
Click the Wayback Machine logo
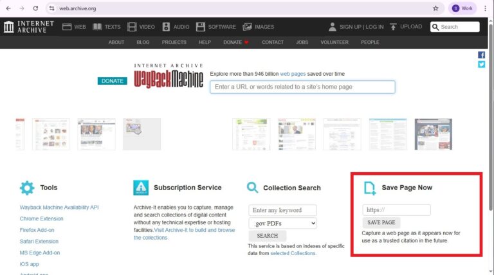[169, 76]
